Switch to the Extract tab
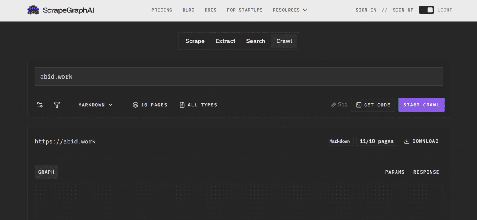This screenshot has height=220, width=477. [225, 41]
